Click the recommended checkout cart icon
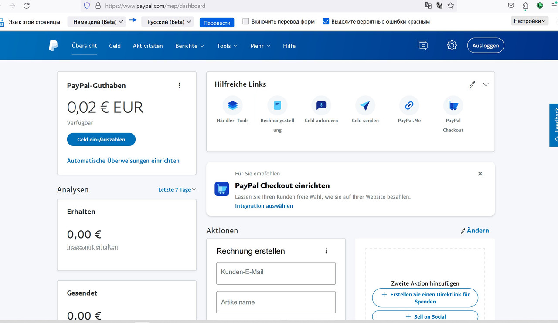558x323 pixels. click(222, 189)
